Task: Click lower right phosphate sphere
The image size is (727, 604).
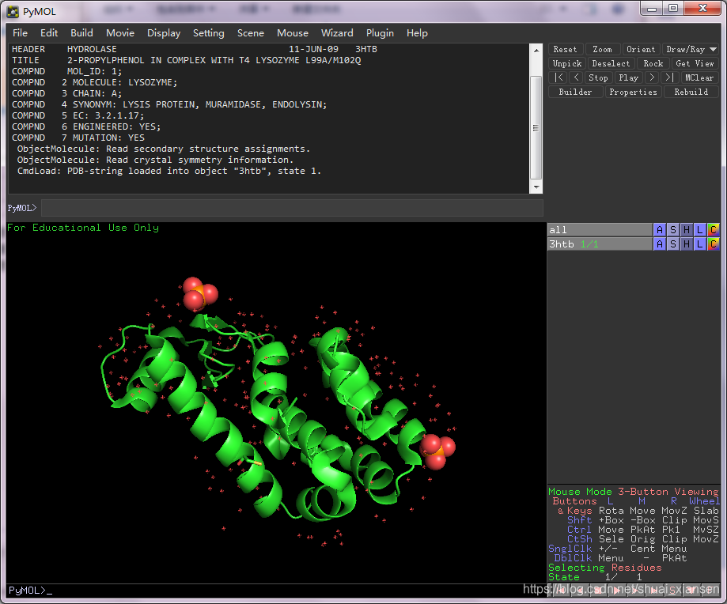Action: [x=437, y=451]
